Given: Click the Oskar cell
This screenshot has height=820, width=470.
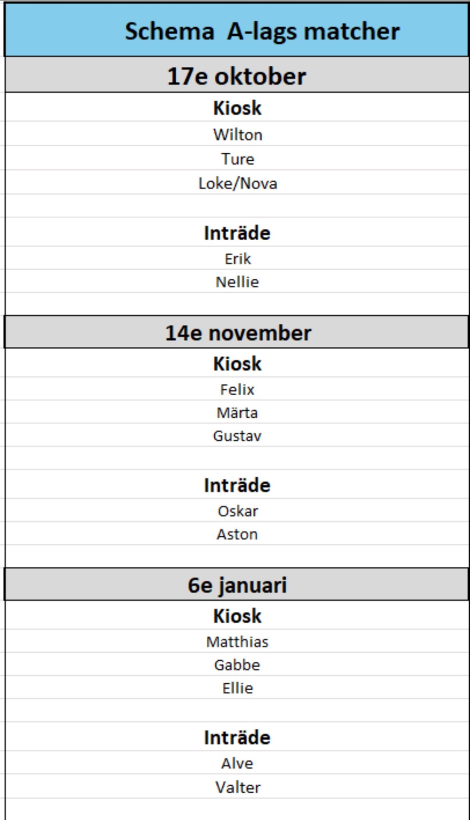Looking at the screenshot, I should [238, 511].
